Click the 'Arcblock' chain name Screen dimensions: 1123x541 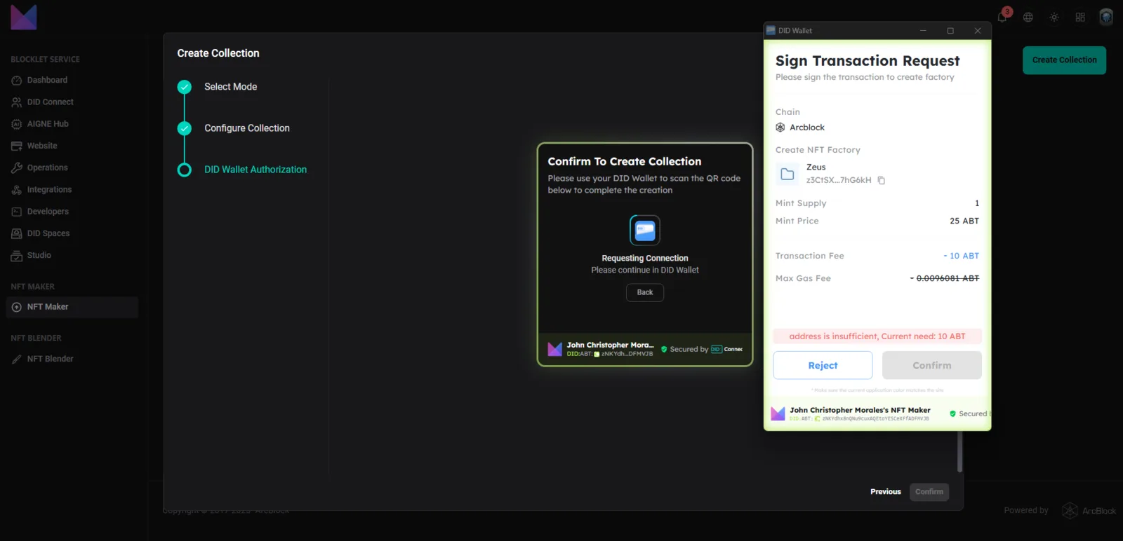click(x=807, y=128)
